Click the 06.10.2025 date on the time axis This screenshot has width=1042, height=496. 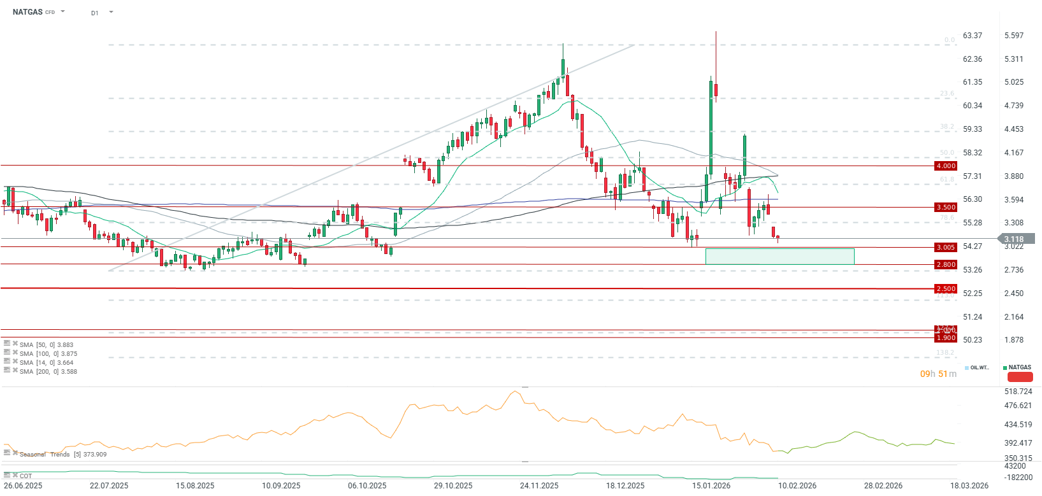[367, 485]
